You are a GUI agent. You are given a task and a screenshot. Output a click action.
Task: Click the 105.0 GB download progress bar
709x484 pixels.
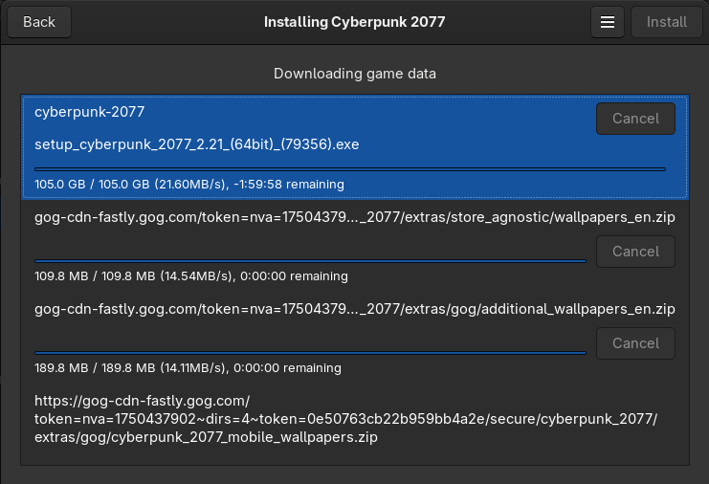point(350,169)
